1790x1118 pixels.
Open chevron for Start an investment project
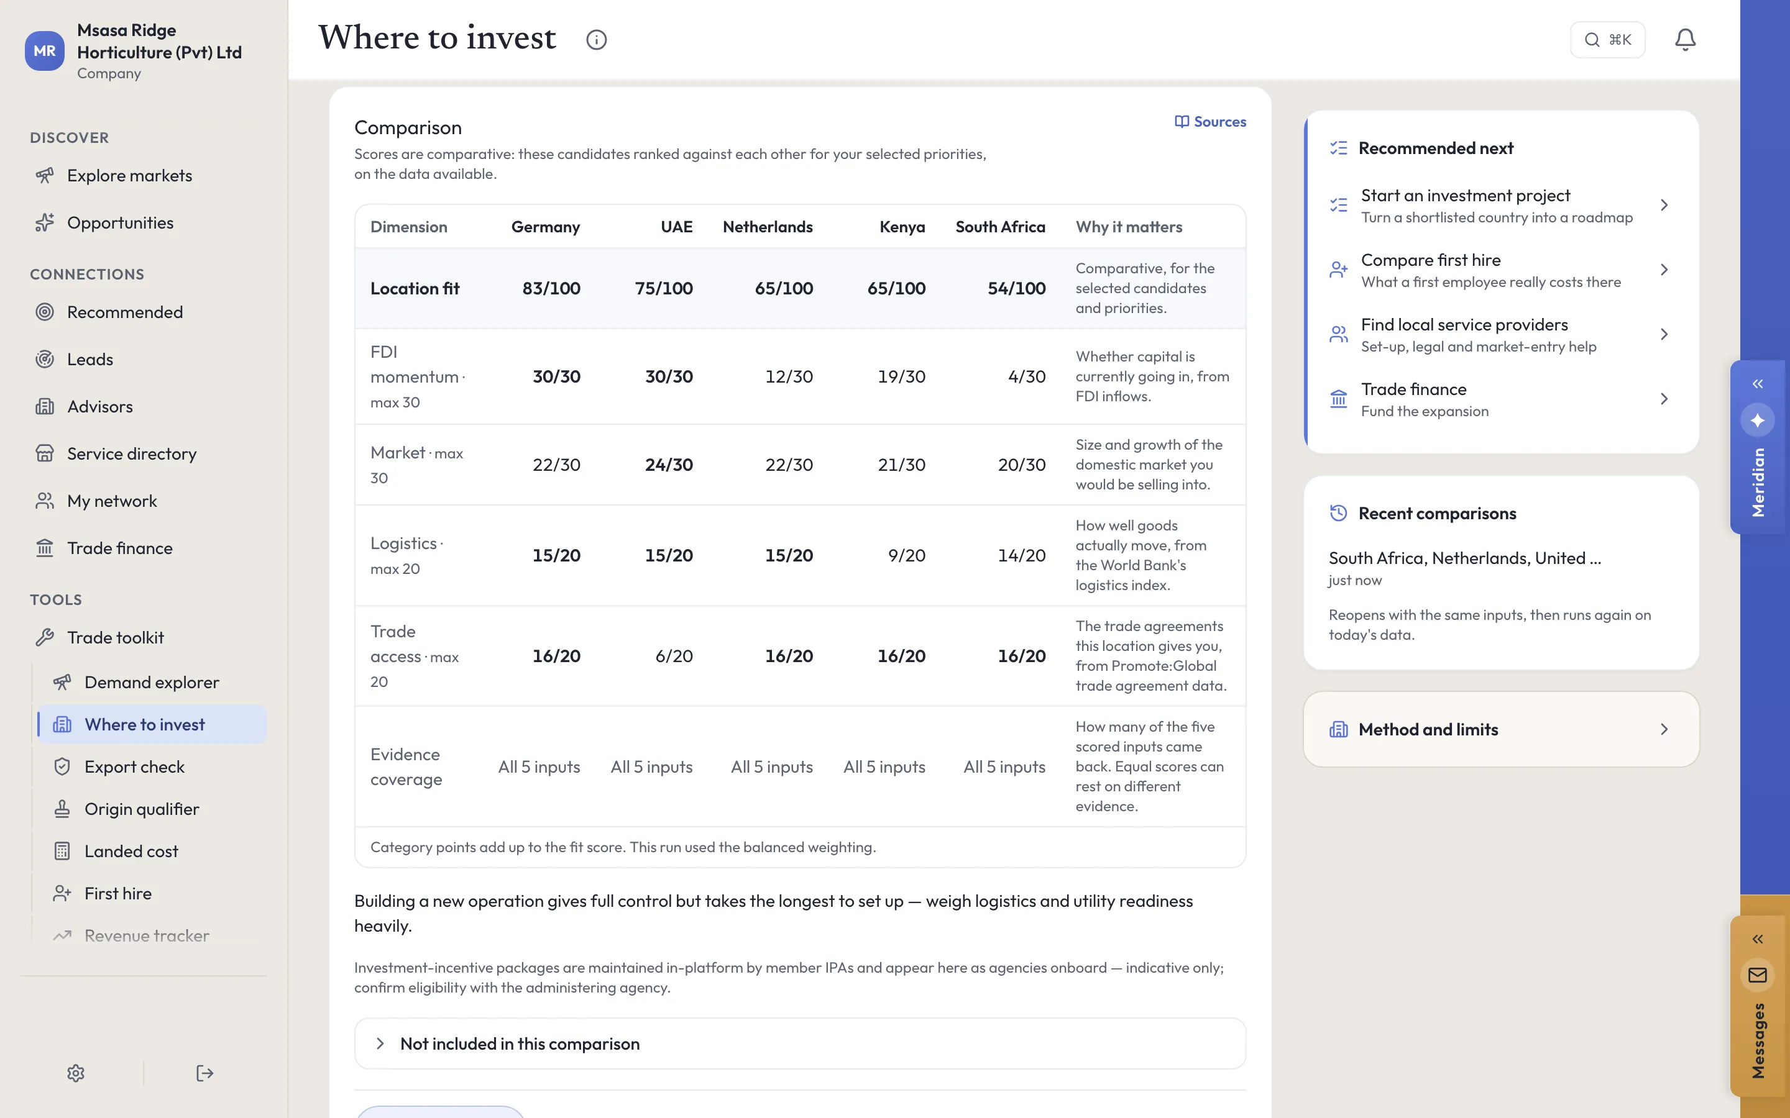point(1664,205)
